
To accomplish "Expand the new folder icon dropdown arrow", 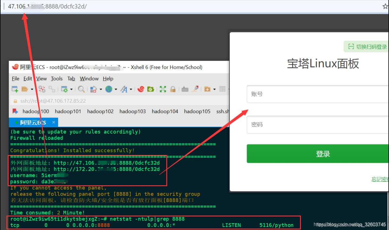I will click(x=214, y=89).
